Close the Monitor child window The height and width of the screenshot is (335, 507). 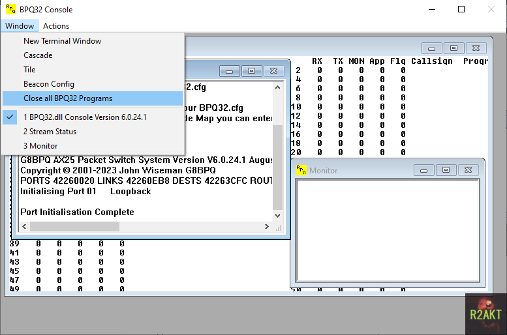tap(468, 170)
